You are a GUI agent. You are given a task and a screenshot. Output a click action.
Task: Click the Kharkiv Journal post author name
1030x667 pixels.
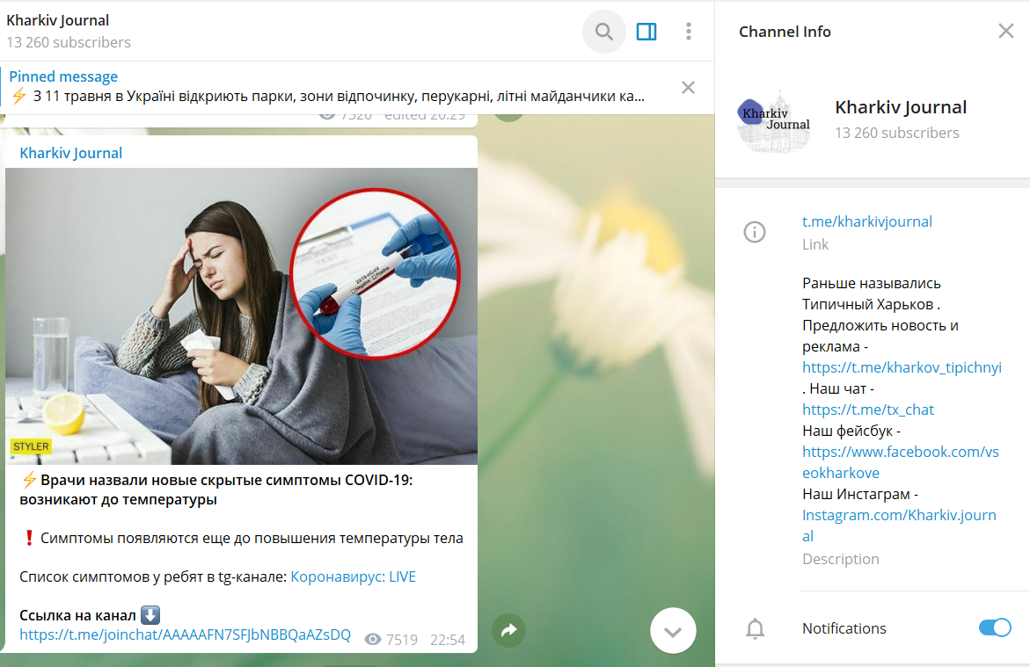click(x=70, y=153)
